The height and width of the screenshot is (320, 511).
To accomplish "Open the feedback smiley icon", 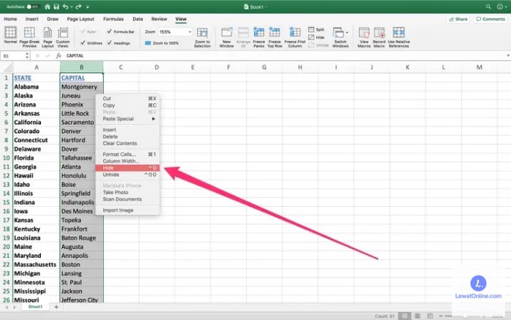I will coord(500,7).
